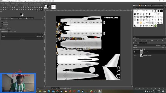Open the Snijden clipping dropdown
Image resolution: width=166 pixels, height=93 pixels.
[22, 36]
